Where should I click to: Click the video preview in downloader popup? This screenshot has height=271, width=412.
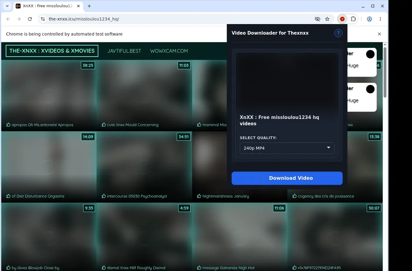(287, 82)
